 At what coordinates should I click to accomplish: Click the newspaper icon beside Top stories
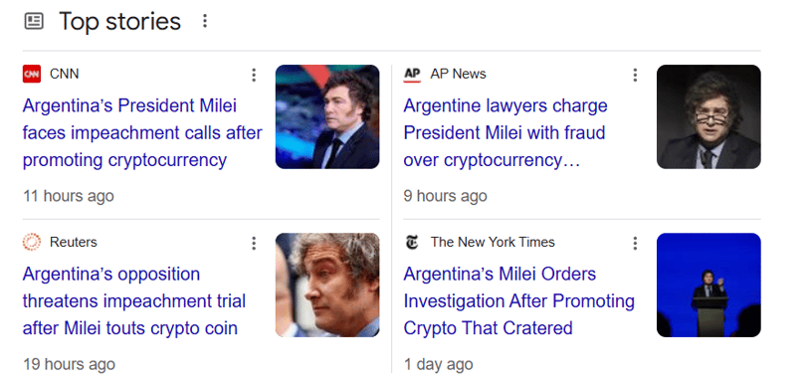34,21
